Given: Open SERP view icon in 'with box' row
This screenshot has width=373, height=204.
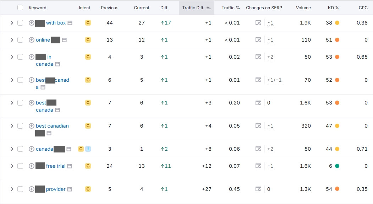Looking at the screenshot, I should pos(258,23).
